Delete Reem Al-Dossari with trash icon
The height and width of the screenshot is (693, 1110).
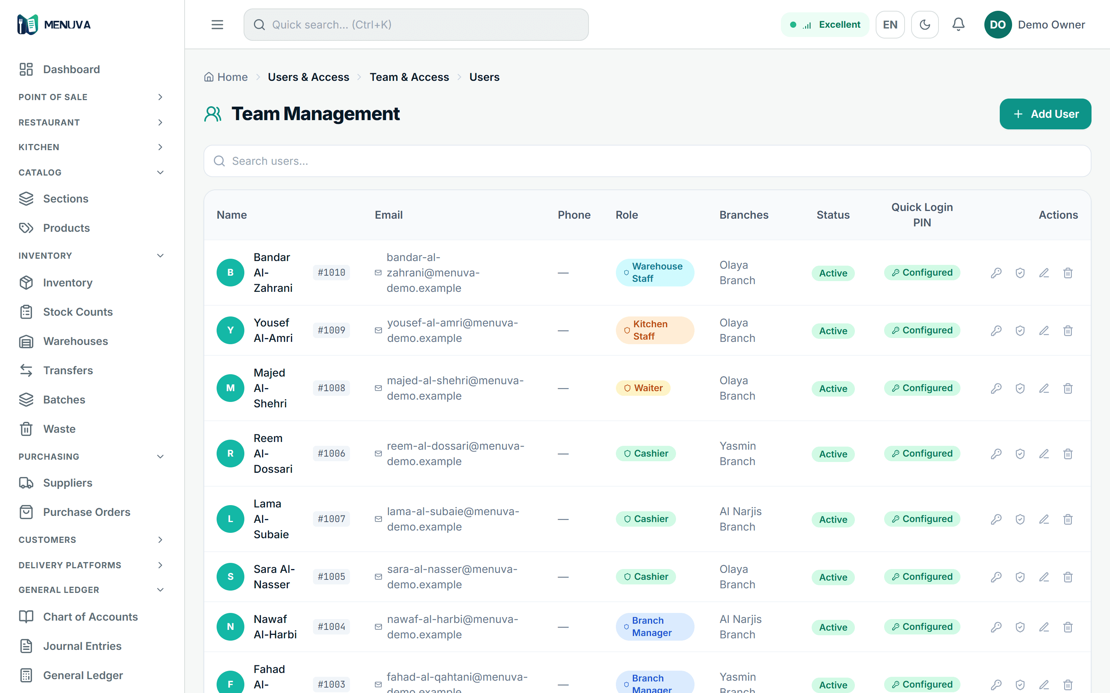point(1068,454)
